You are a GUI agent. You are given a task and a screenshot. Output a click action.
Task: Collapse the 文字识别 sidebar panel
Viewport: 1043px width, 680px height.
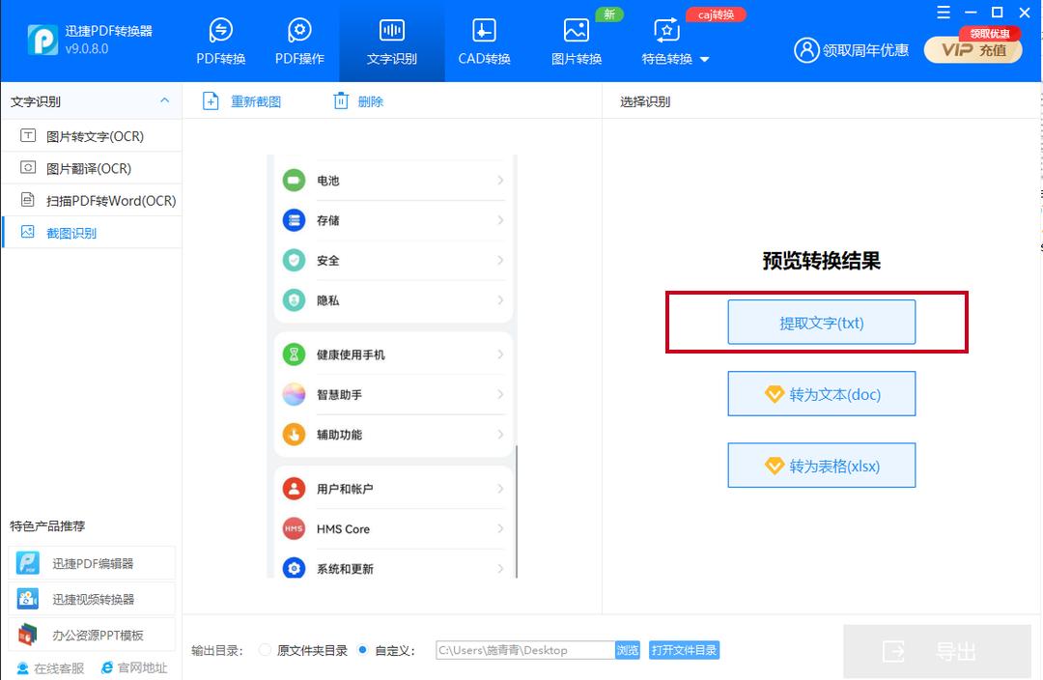(x=164, y=99)
